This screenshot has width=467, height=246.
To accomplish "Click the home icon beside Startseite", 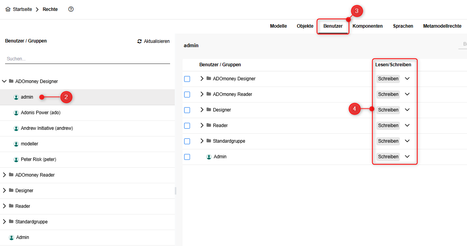I will (x=8, y=9).
